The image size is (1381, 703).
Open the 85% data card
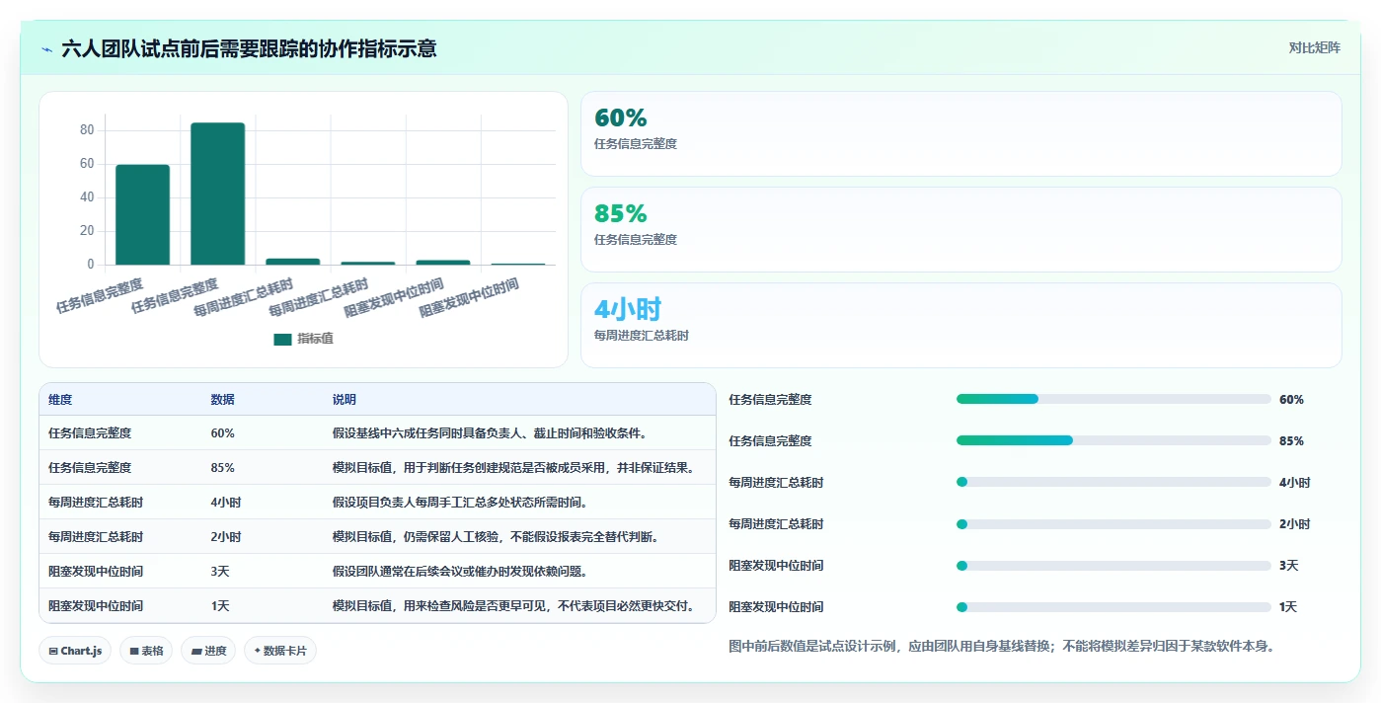coord(960,229)
